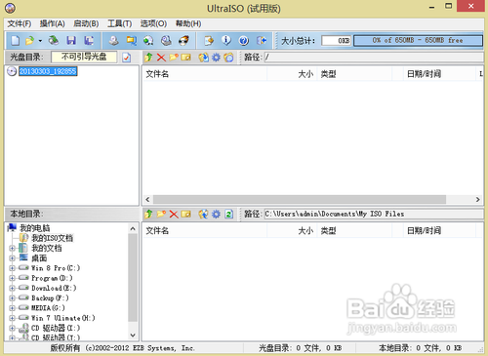Viewport: 488px width, 356px height.
Task: Create a new folder in the local panel
Action: point(161,214)
